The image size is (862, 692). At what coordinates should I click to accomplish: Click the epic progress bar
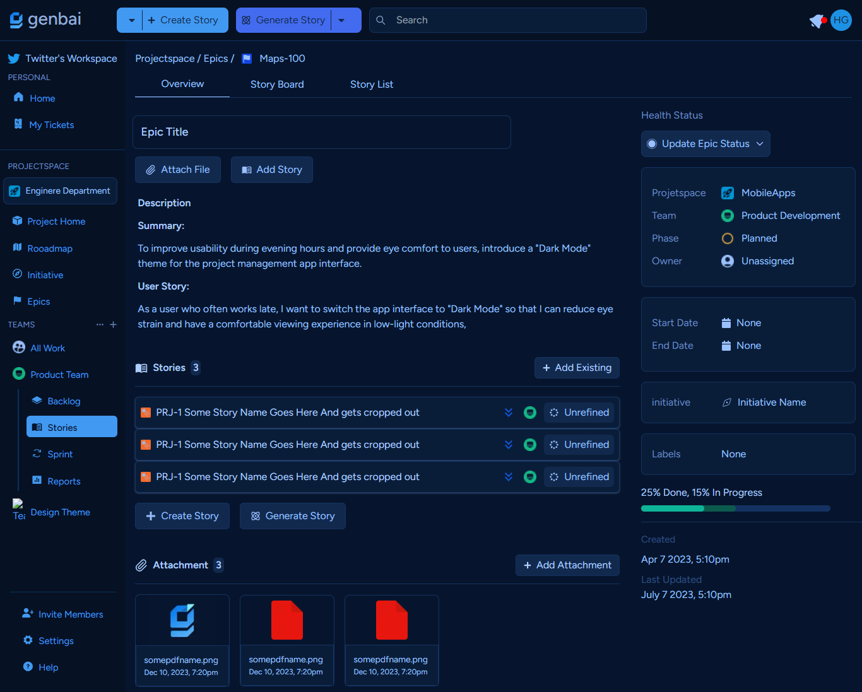click(x=735, y=508)
